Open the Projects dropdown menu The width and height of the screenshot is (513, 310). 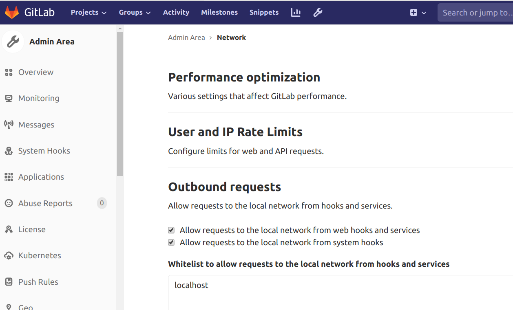(88, 13)
